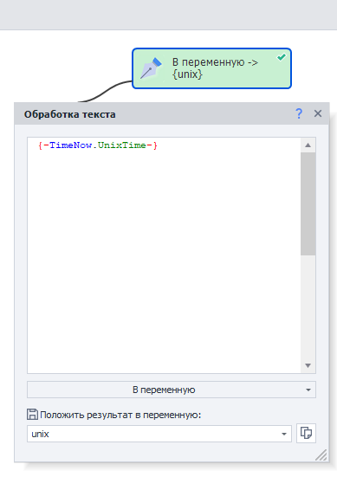Click the editor's scroll down arrow
The image size is (337, 477).
(308, 365)
